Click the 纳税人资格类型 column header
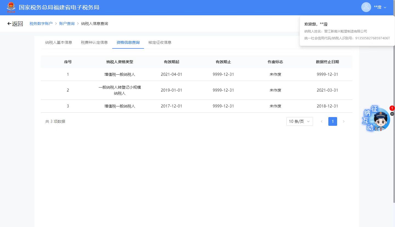 tap(120, 62)
